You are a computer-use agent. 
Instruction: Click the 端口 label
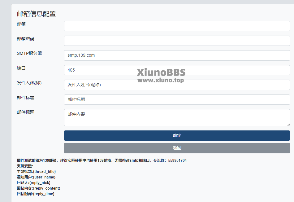(21, 68)
